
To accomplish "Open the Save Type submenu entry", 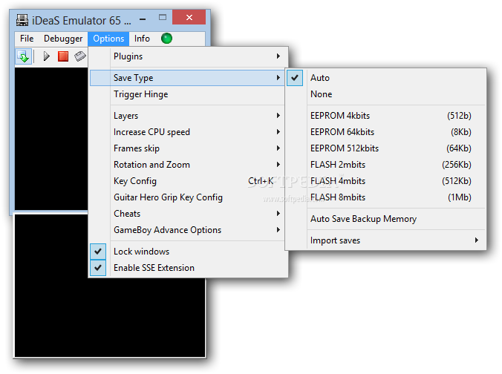I will click(188, 78).
